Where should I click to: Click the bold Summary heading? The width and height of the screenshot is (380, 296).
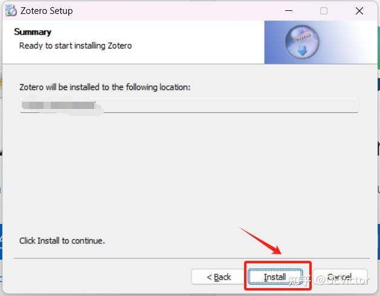click(x=33, y=32)
